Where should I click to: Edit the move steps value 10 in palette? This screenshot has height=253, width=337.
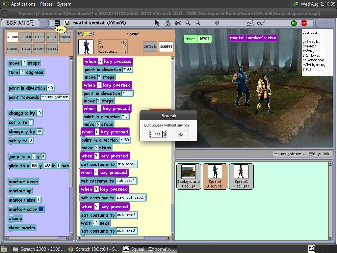(24, 63)
